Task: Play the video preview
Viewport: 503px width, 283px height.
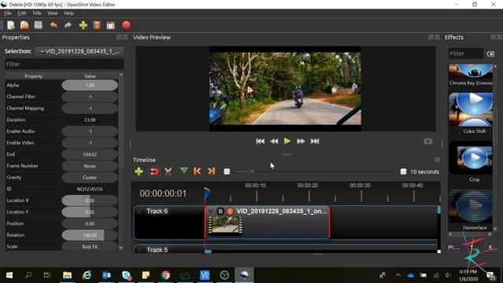Action: click(288, 141)
